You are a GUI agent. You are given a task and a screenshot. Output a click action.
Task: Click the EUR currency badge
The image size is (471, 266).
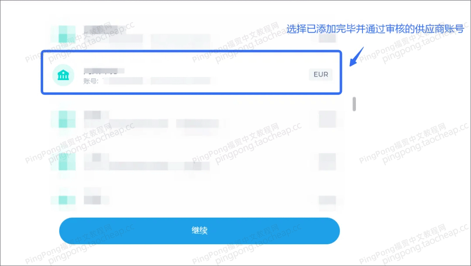tap(321, 74)
